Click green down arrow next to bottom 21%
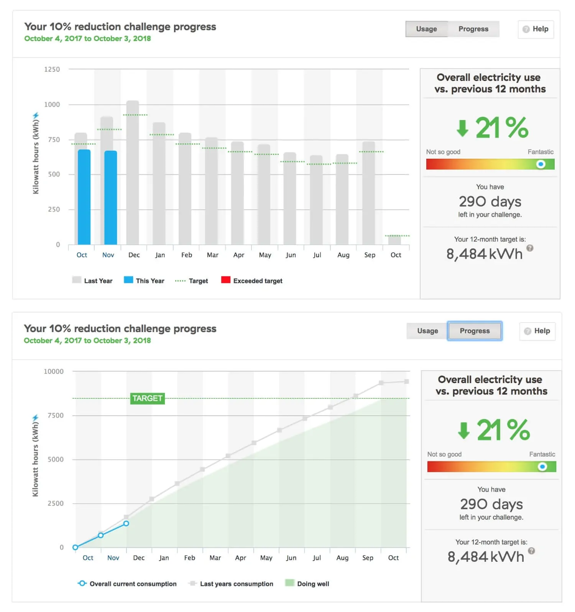575x612 pixels. (x=464, y=431)
